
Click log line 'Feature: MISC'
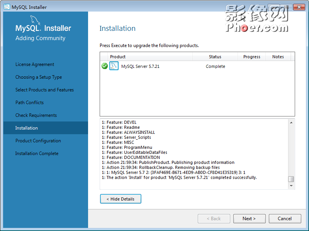click(x=118, y=142)
